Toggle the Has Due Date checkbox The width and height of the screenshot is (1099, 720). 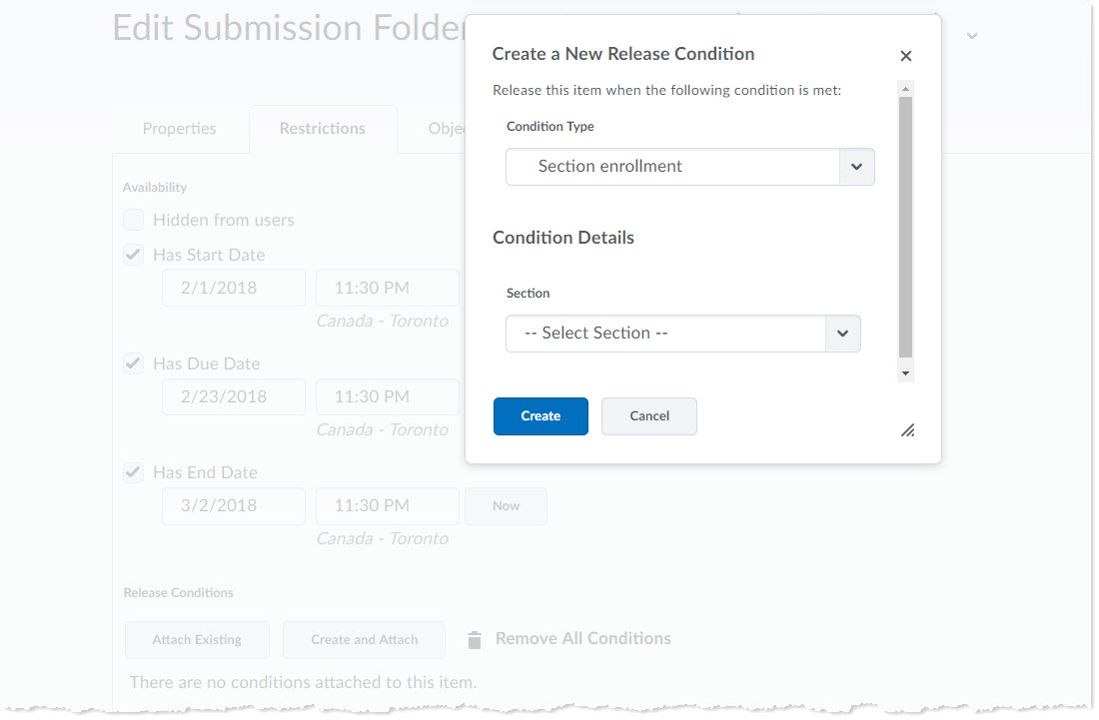click(133, 364)
